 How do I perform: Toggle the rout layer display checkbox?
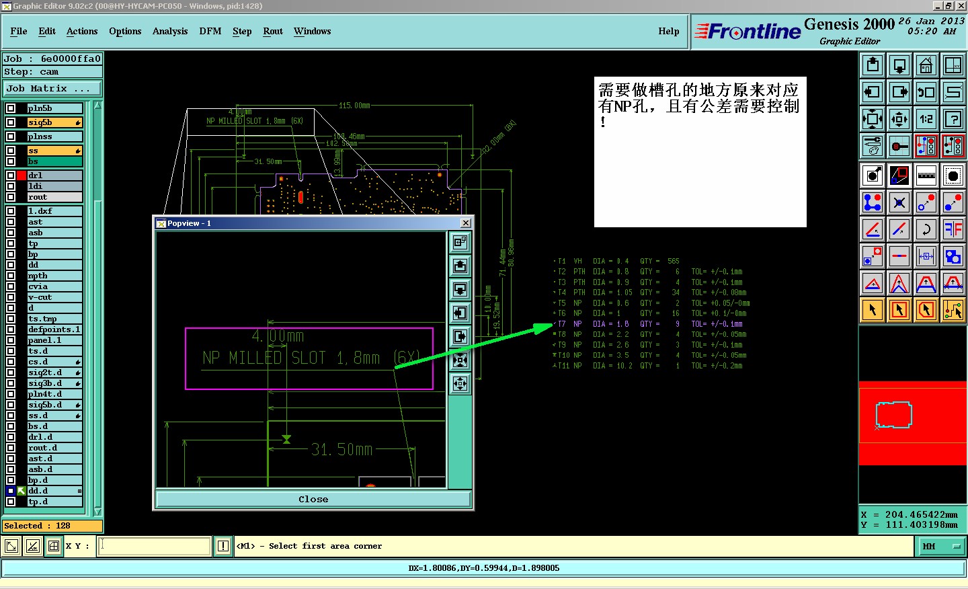(11, 197)
